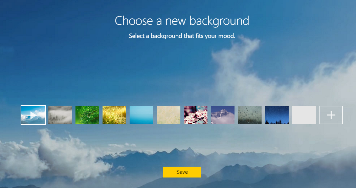Click the "Select a background that fits your mood" subtitle

click(182, 36)
